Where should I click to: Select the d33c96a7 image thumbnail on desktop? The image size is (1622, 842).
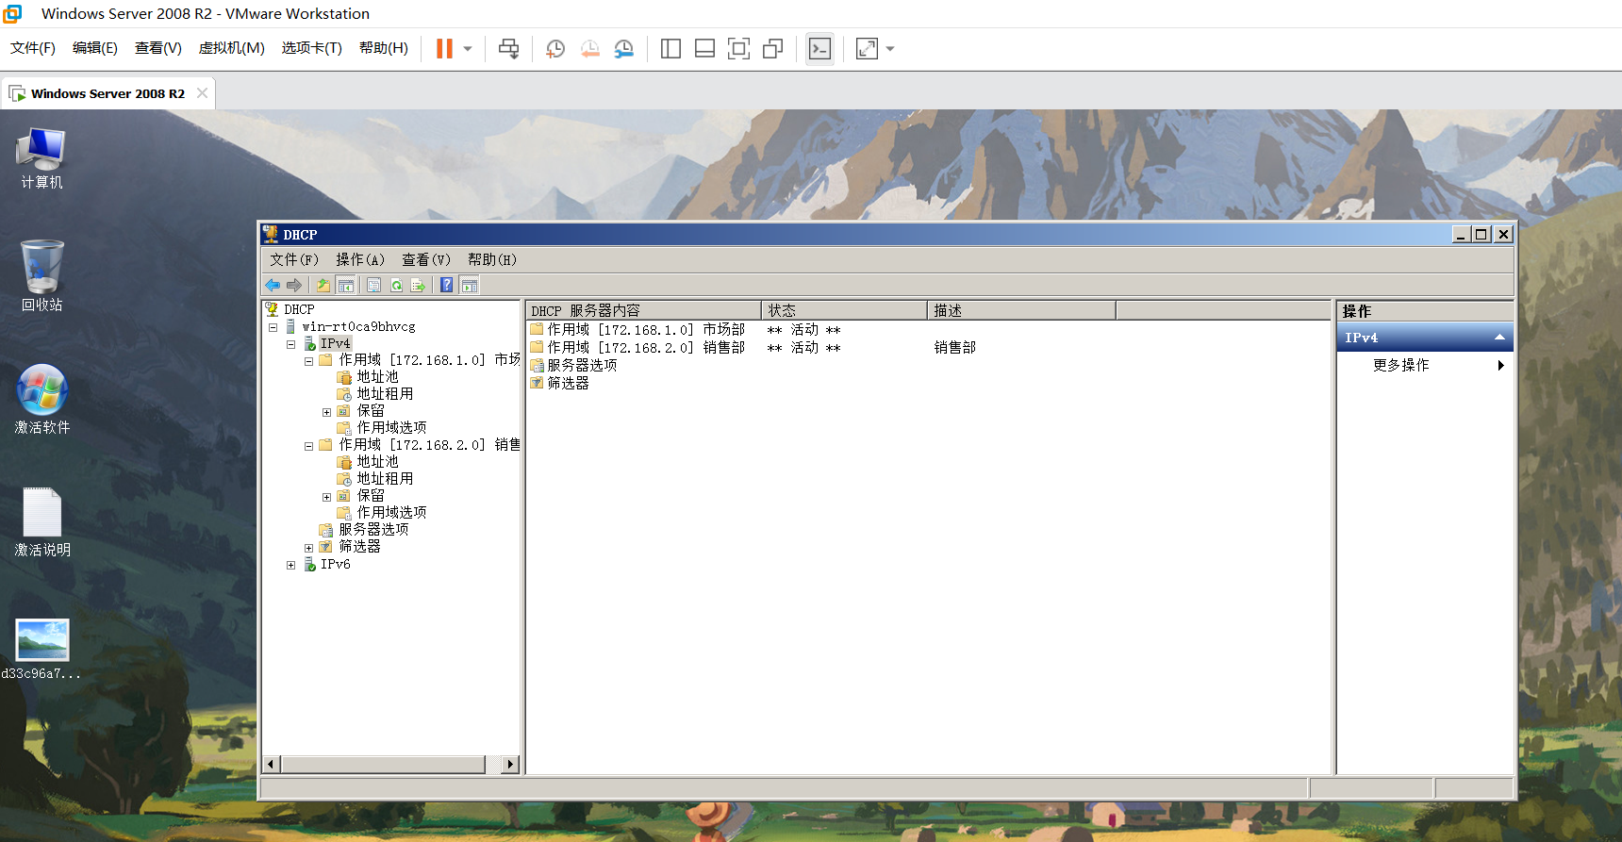41,650
